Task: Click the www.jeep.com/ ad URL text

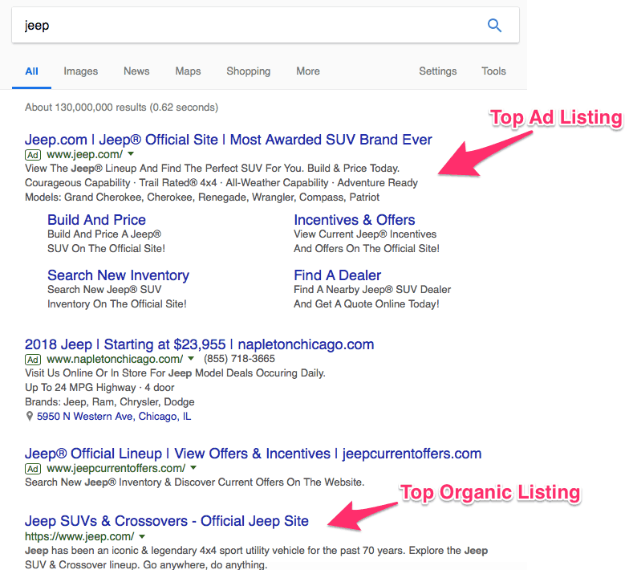Action: [85, 154]
